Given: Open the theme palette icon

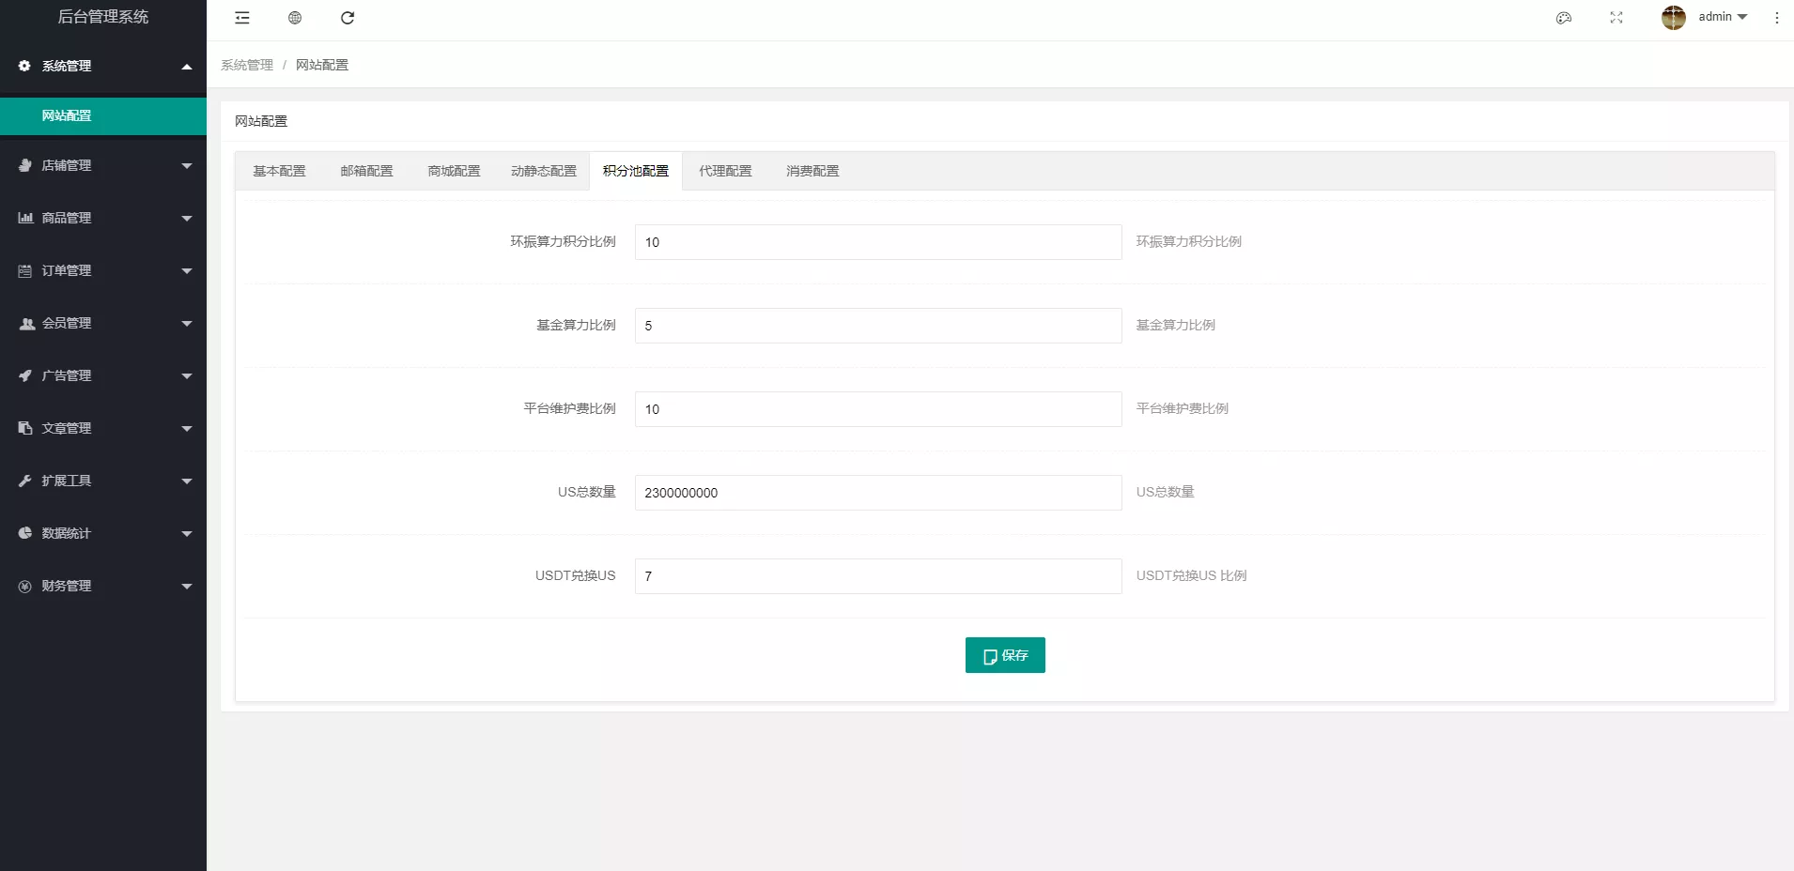Looking at the screenshot, I should 1564,18.
